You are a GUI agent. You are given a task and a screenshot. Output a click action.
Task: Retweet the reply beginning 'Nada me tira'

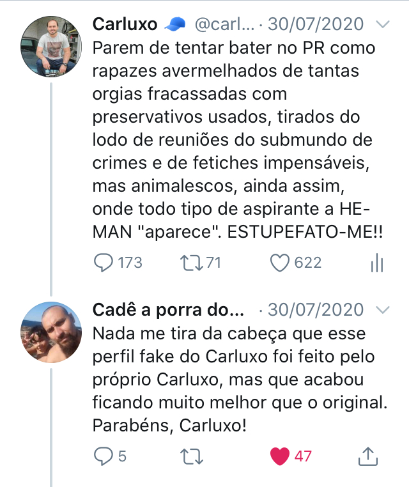tap(189, 456)
